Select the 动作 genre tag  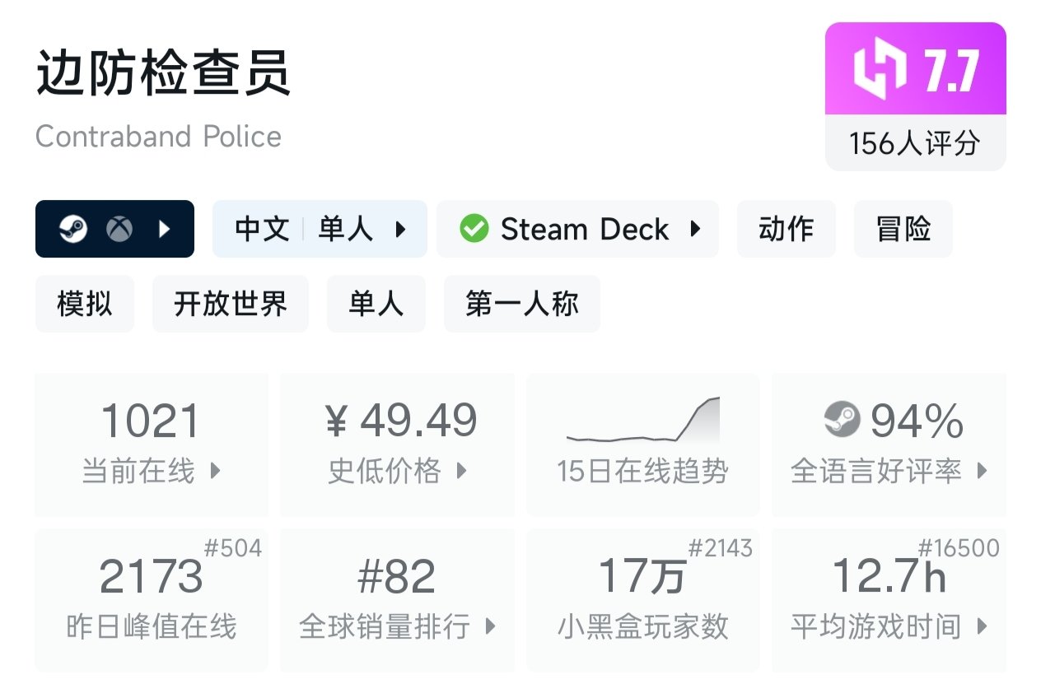[x=786, y=229]
